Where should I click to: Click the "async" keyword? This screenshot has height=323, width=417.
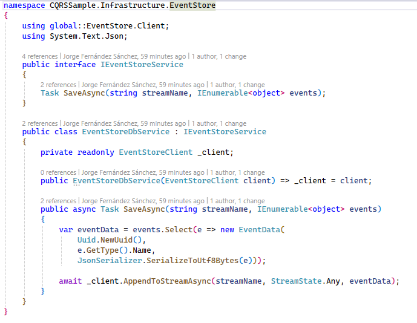pos(84,209)
